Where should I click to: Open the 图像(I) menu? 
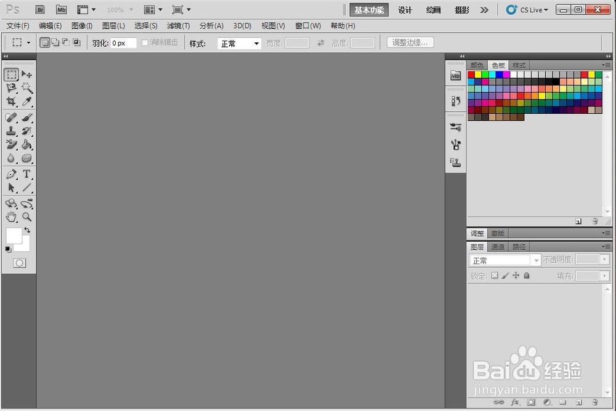(82, 26)
